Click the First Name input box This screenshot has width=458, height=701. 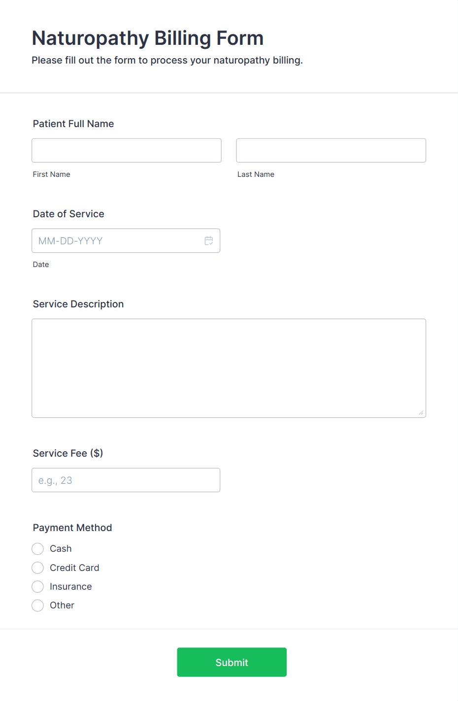pos(127,150)
